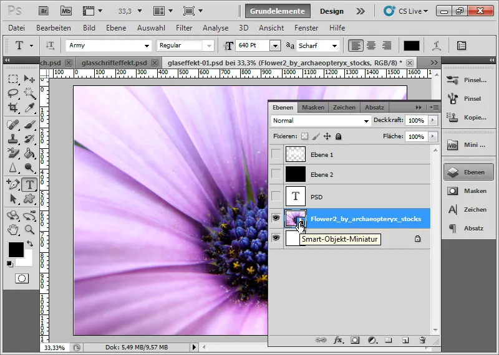Toggle character and paragraph panels

tap(462, 45)
